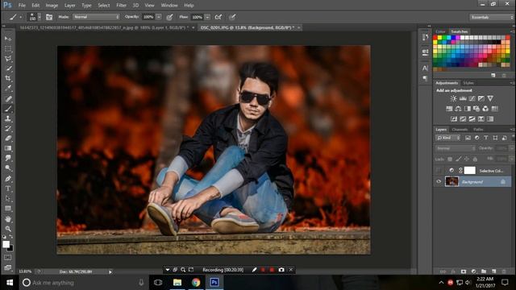Open the Brush Preset picker

[x=35, y=17]
